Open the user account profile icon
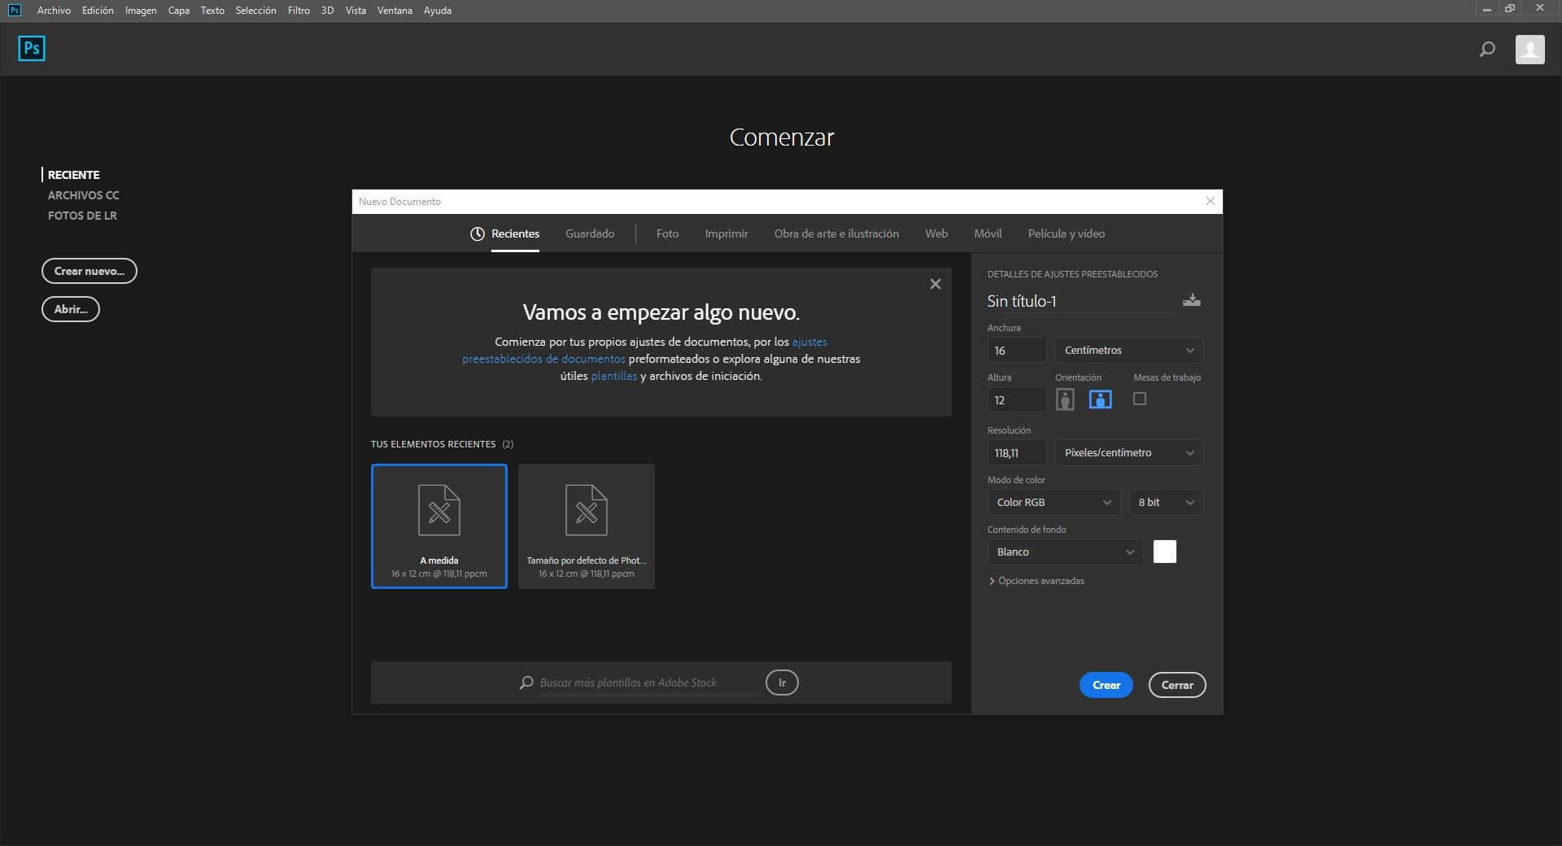This screenshot has height=846, width=1562. (1529, 50)
